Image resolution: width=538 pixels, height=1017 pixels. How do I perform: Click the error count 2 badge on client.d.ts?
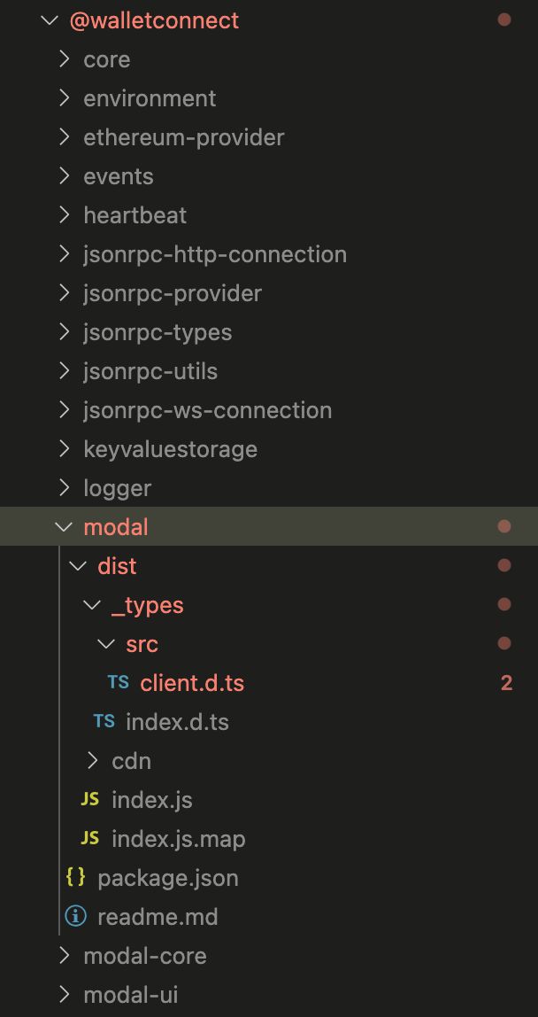click(x=506, y=682)
